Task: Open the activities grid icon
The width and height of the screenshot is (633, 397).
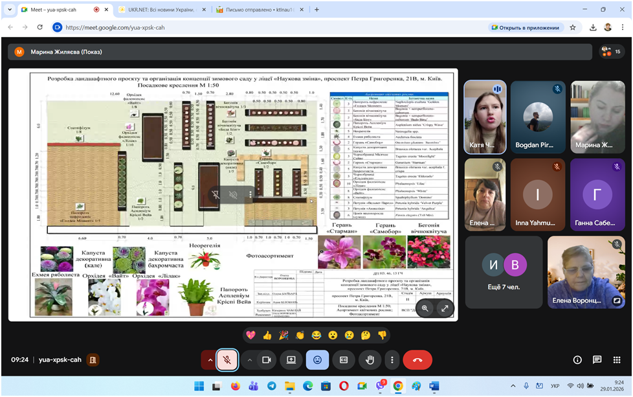Action: coord(617,360)
